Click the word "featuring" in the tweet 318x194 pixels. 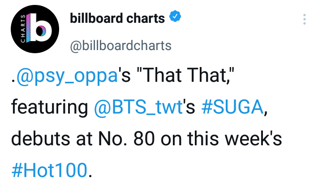coord(49,107)
